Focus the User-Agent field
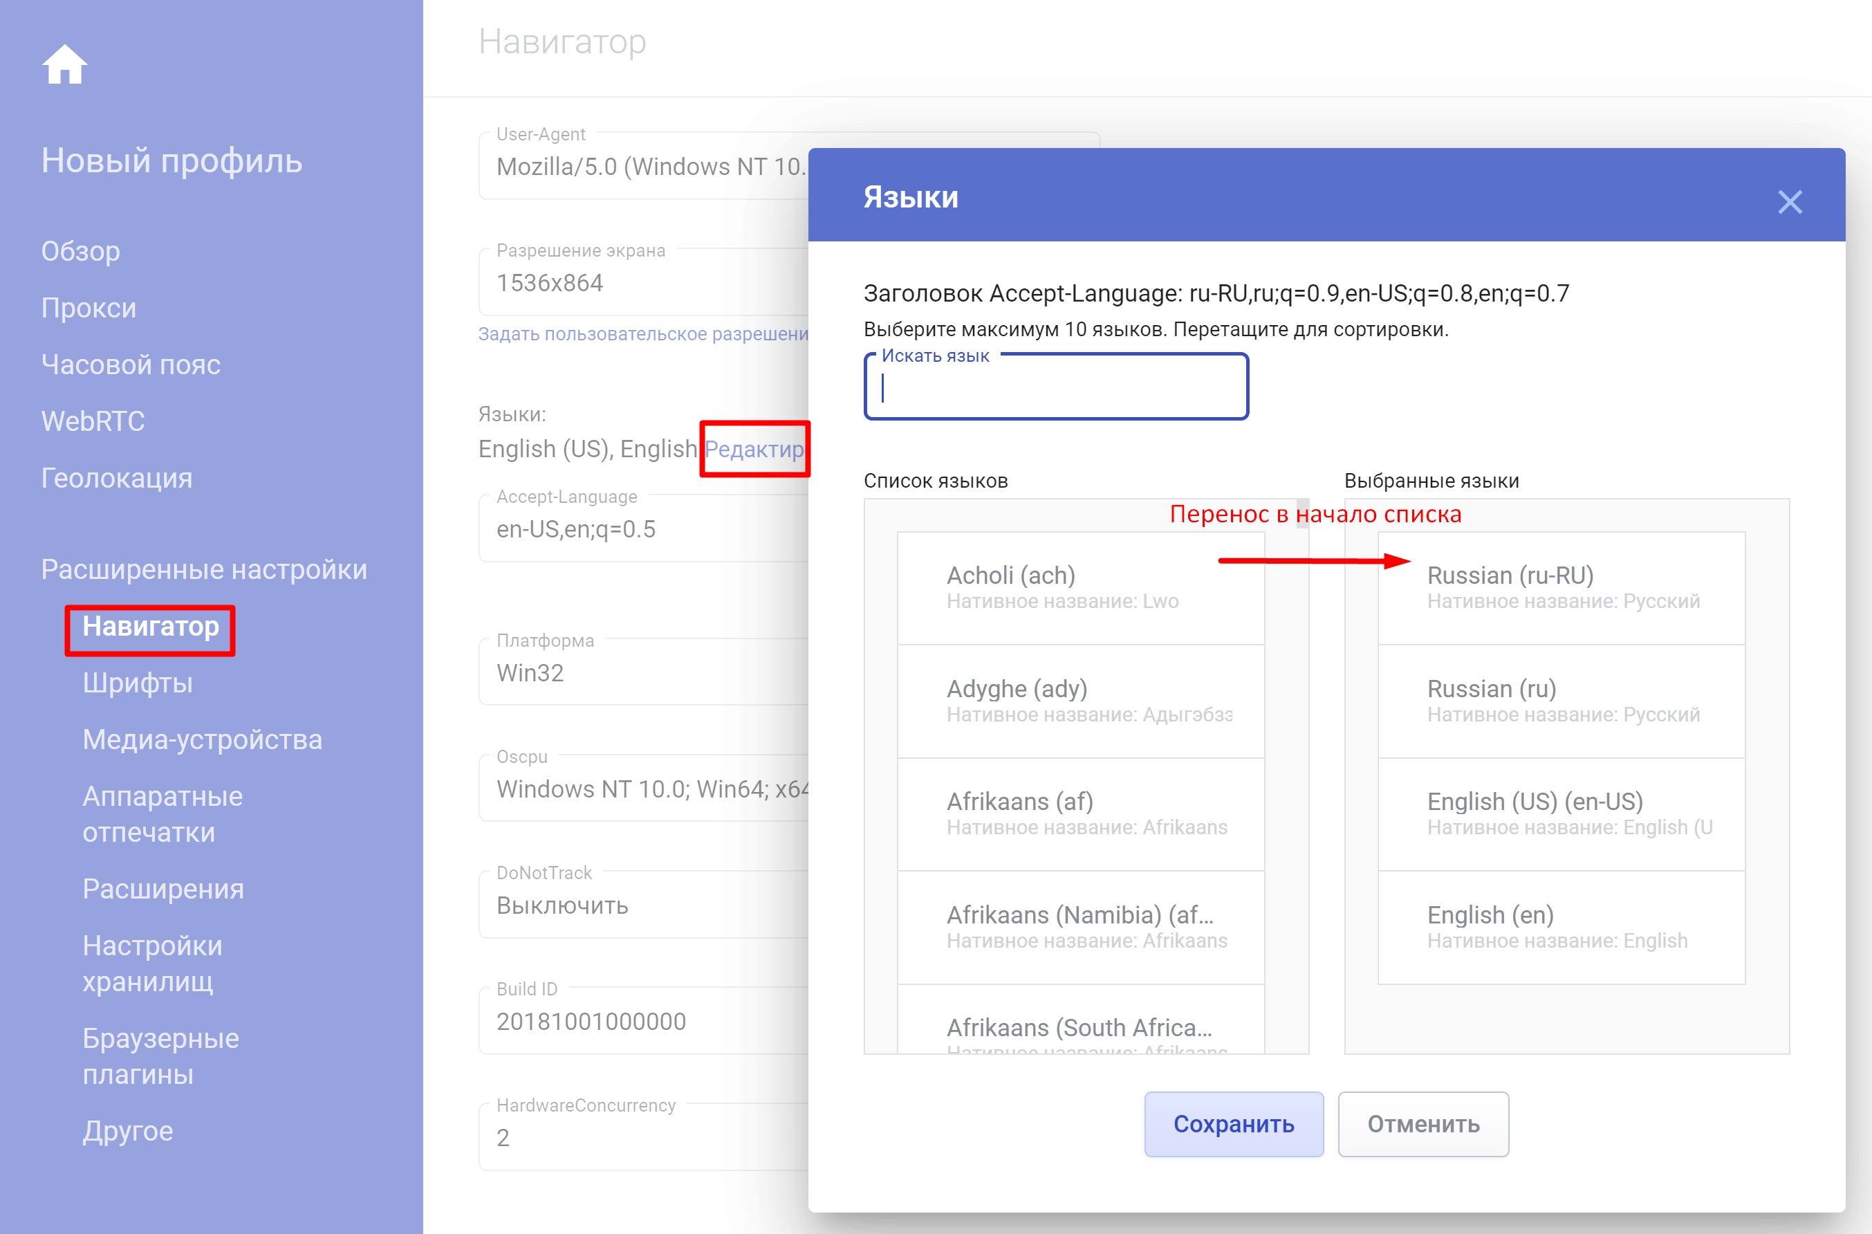Screen dimensions: 1872x1234 pyautogui.click(x=643, y=166)
